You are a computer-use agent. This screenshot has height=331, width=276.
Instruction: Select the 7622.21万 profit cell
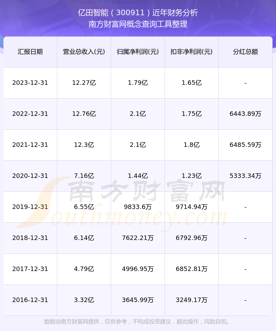138,238
